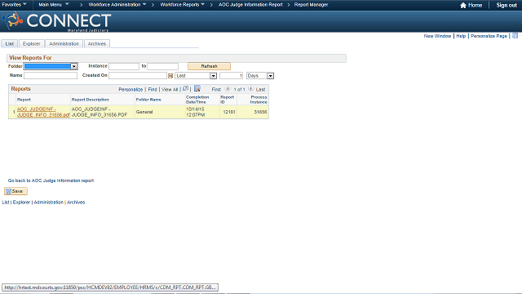Go back to AOC Judge Information report
The height and width of the screenshot is (294, 522).
(51, 180)
